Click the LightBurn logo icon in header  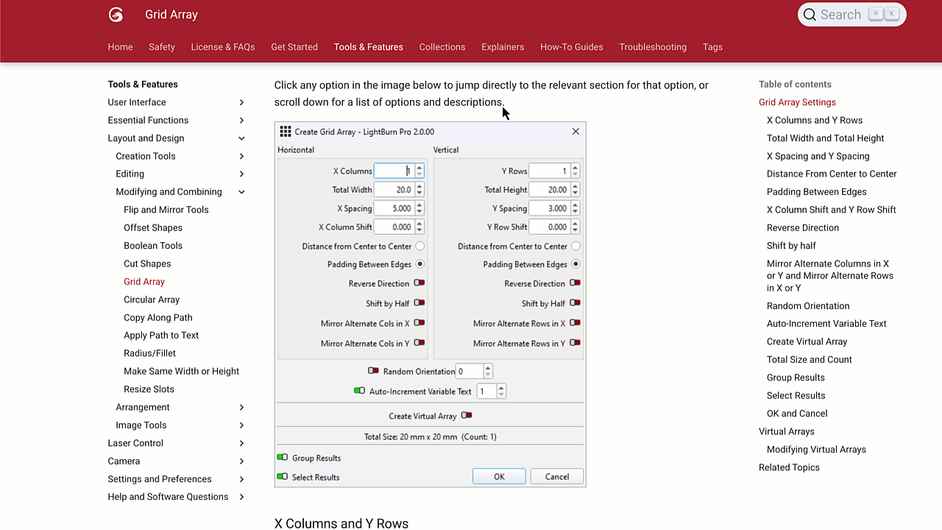(116, 15)
